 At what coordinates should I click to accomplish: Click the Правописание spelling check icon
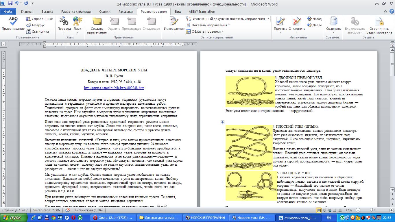pyautogui.click(x=13, y=22)
